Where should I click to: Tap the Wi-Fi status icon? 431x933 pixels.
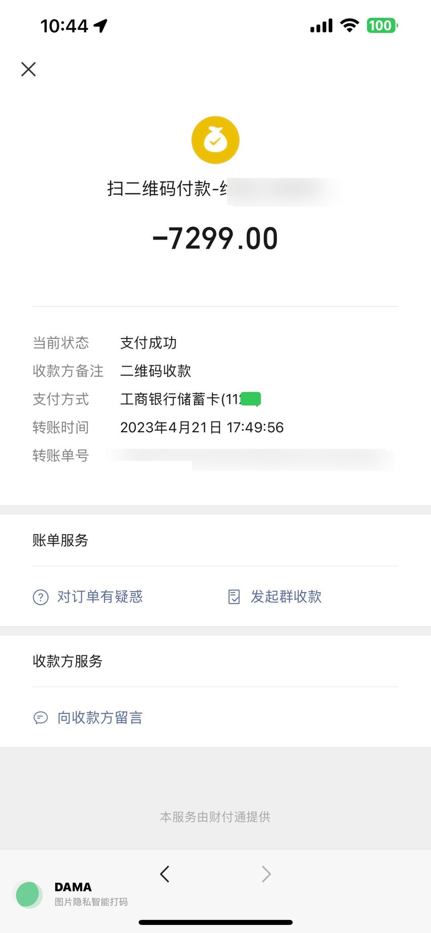click(x=349, y=25)
